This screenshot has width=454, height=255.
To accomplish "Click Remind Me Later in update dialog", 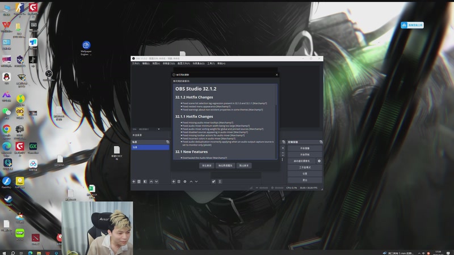I will [x=225, y=165].
